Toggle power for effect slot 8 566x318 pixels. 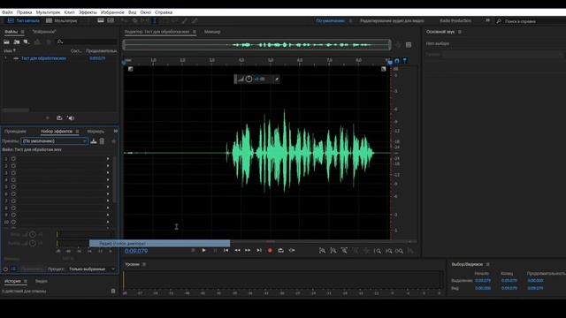(x=13, y=208)
